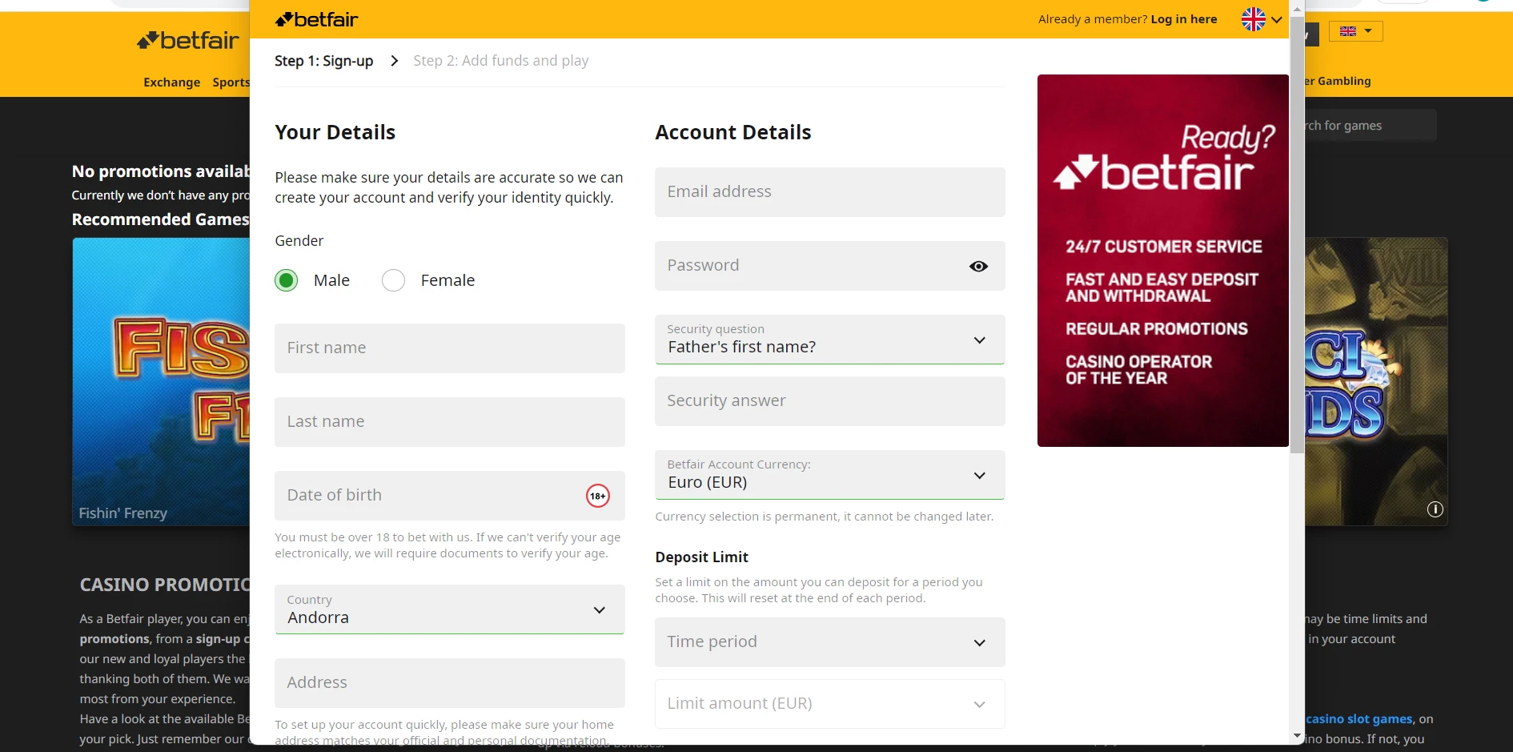
Task: Open background page language flag dropdown
Action: click(x=1356, y=31)
